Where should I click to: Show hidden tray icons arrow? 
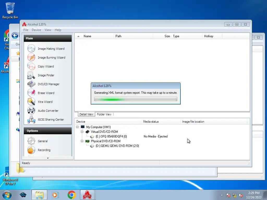tap(222, 195)
